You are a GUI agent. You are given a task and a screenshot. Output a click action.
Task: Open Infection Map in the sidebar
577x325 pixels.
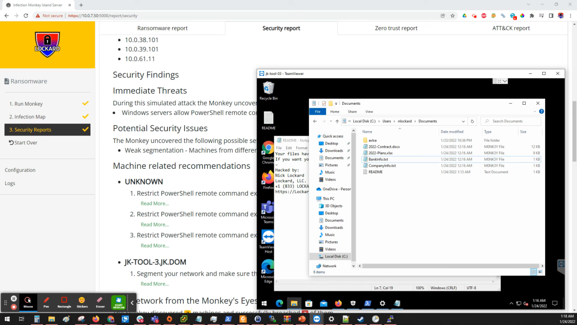[47, 117]
